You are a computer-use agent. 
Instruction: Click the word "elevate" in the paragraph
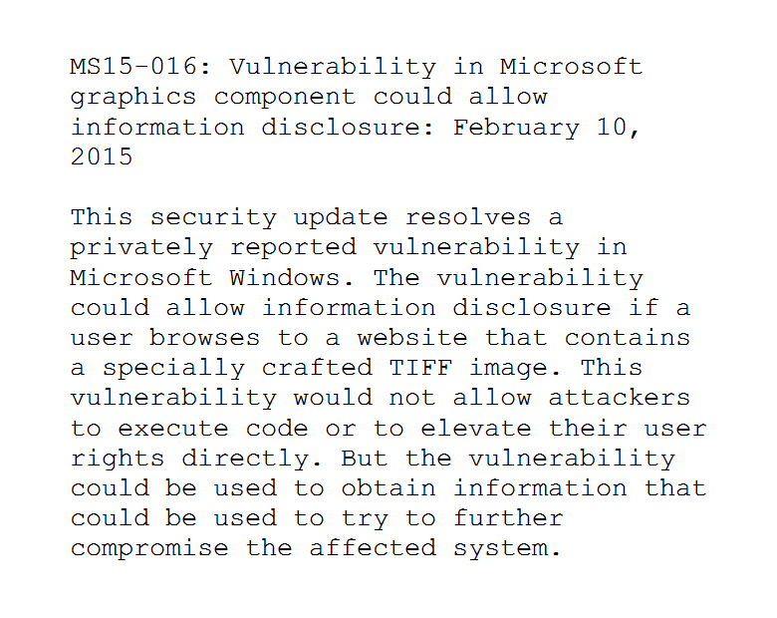tap(476, 428)
